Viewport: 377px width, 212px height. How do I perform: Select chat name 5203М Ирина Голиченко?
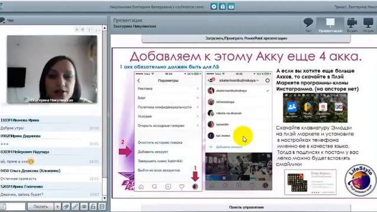(x=22, y=187)
